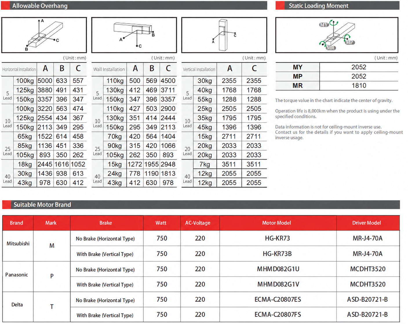
Task: Click the "65kg" load cell
Action: coord(25,136)
